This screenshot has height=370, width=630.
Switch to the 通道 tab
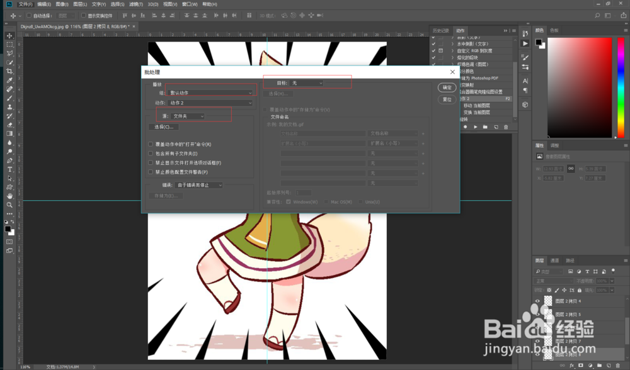pyautogui.click(x=555, y=261)
